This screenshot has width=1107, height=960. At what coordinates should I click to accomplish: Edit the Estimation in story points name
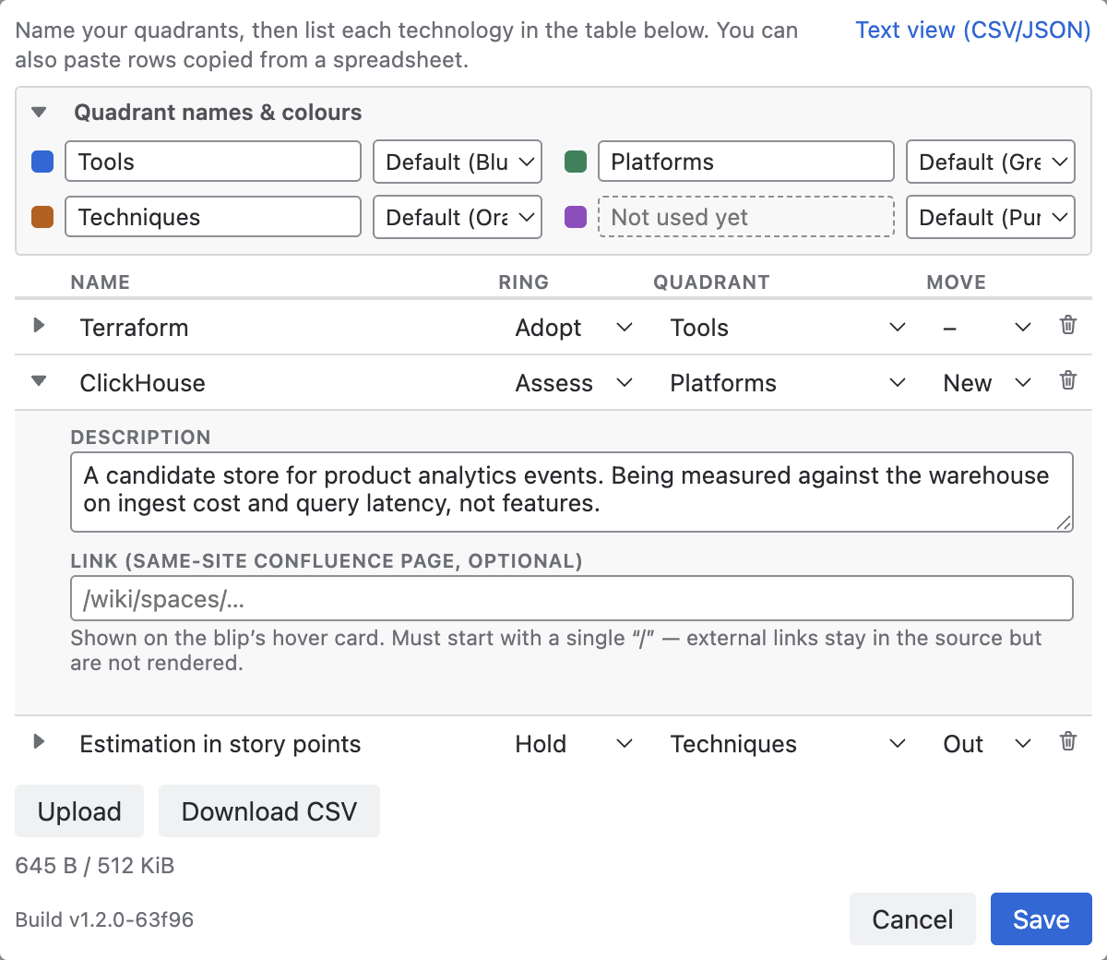click(x=277, y=744)
